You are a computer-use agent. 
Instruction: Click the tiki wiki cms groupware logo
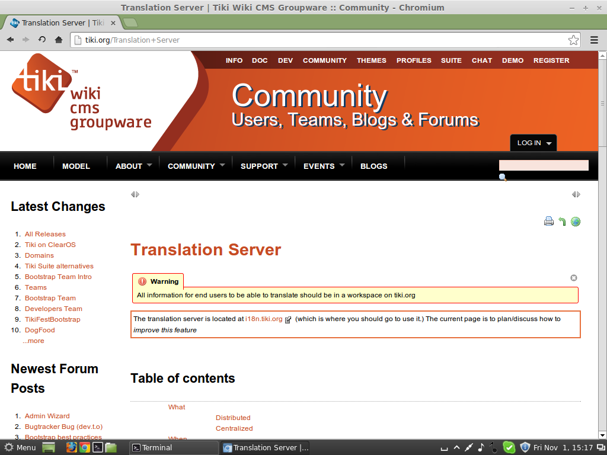pos(81,92)
